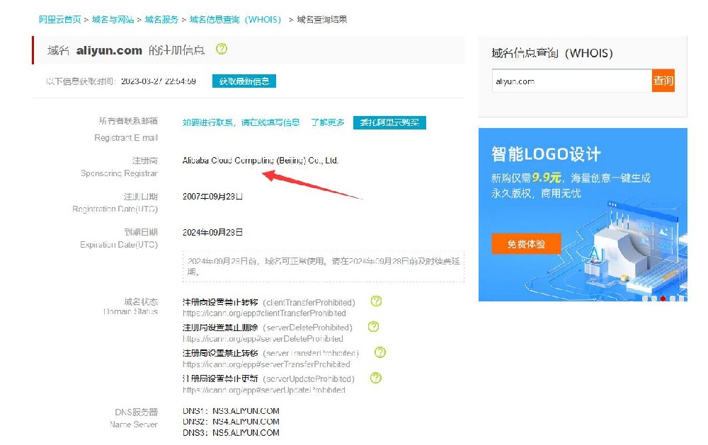Select the first carousel dot on the ad banner
708x445 pixels.
(645, 299)
